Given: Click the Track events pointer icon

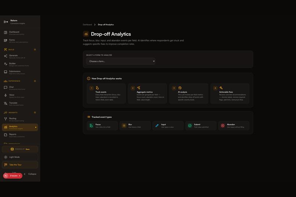Looking at the screenshot, I should pyautogui.click(x=97, y=88).
